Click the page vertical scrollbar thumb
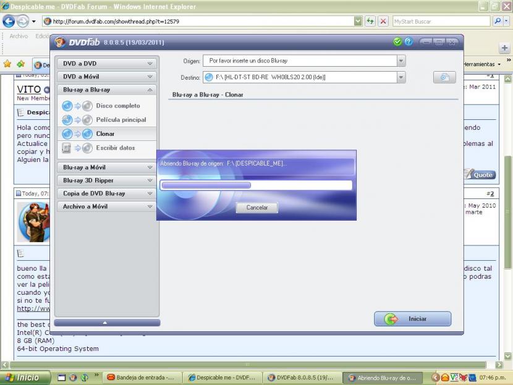The width and height of the screenshot is (513, 385). pyautogui.click(x=507, y=212)
